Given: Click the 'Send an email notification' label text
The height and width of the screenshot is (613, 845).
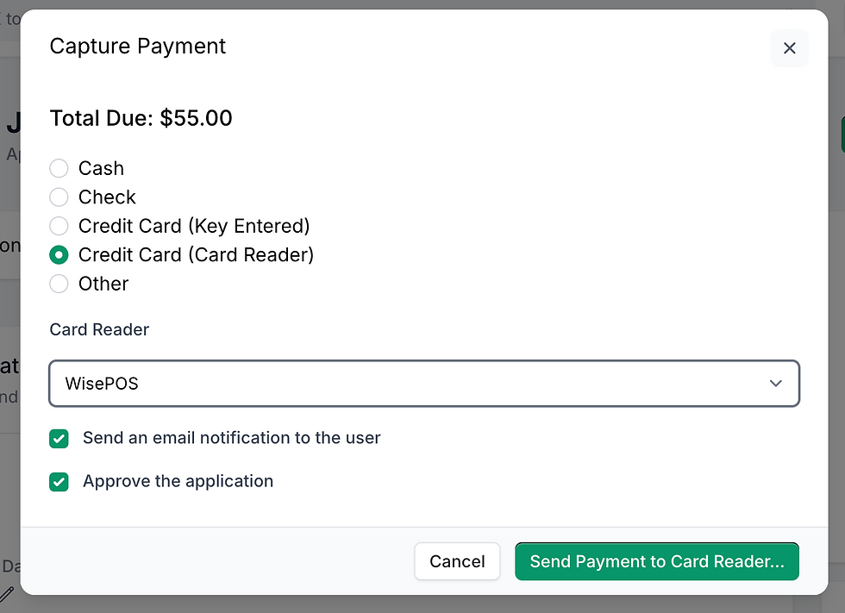Looking at the screenshot, I should [x=232, y=438].
